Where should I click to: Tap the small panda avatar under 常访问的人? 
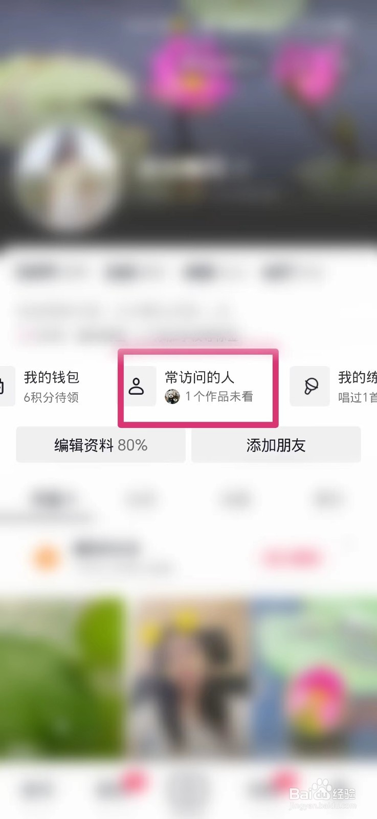click(x=172, y=397)
